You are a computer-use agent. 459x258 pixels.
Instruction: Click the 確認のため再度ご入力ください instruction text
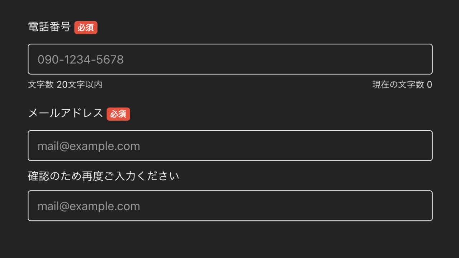click(x=103, y=176)
